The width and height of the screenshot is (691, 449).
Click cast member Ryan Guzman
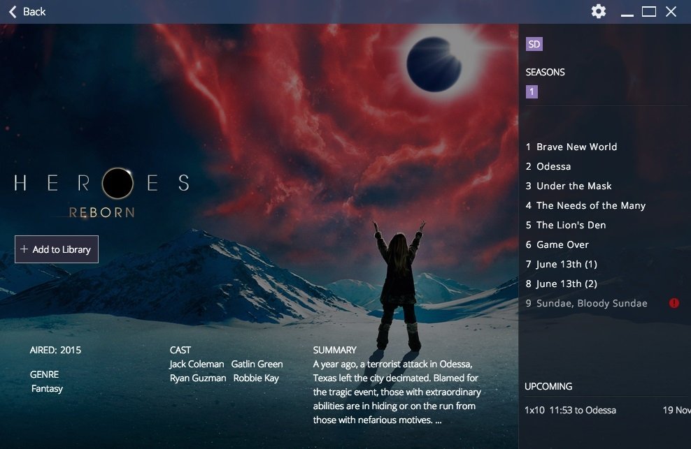tap(198, 378)
